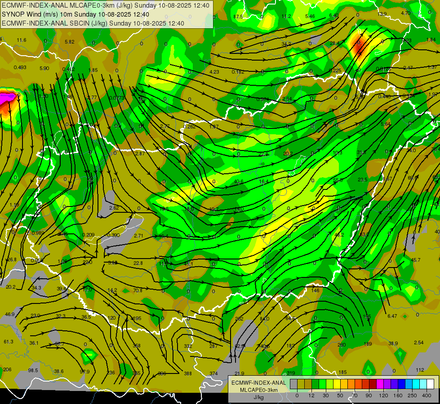Select the dark red legend swatch
Viewport: 440px width, 404px height.
pos(373,384)
